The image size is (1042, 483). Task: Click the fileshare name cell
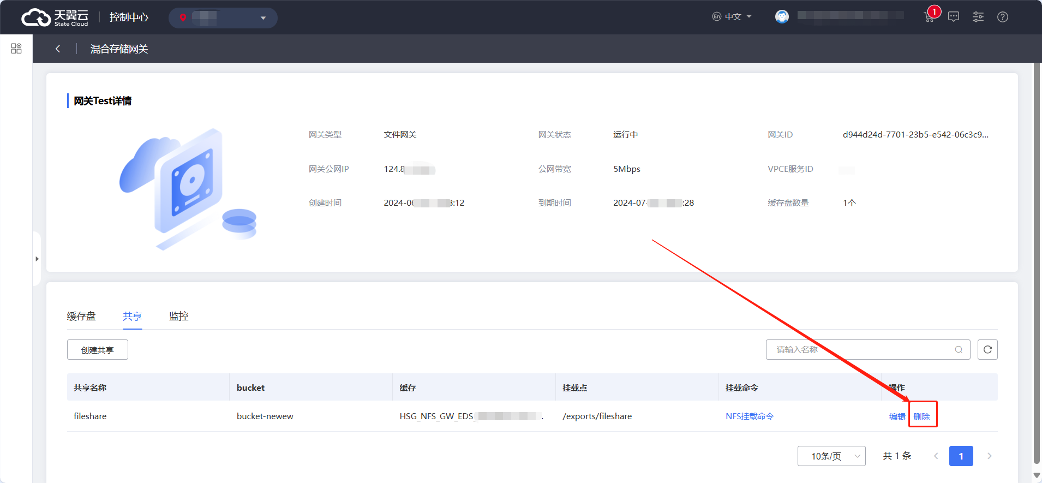(90, 416)
